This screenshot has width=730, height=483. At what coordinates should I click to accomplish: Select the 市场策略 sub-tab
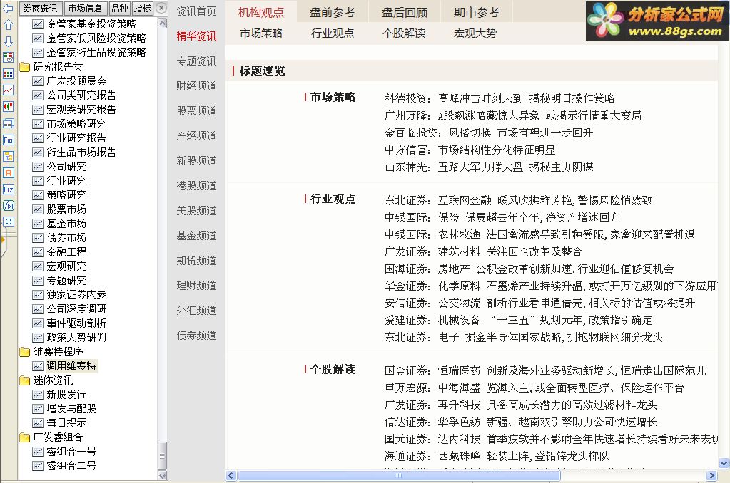click(x=261, y=33)
